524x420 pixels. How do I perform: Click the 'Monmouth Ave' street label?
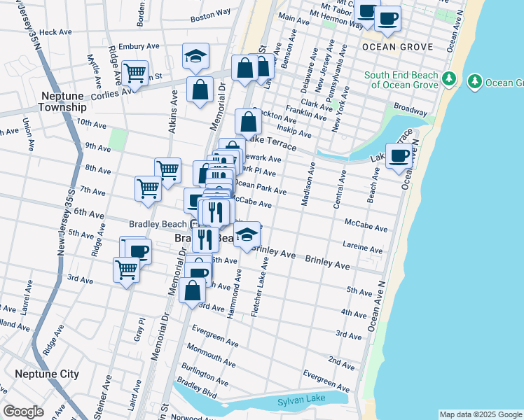pos(211,355)
